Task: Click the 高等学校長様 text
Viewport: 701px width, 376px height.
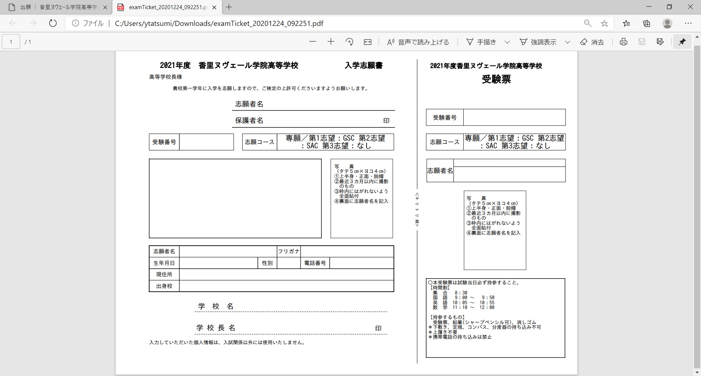Action: [x=165, y=77]
